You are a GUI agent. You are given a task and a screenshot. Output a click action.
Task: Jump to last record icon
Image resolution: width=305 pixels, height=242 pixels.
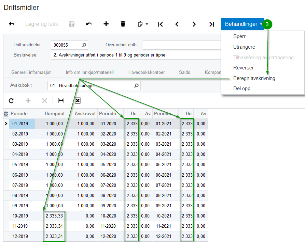(x=211, y=24)
